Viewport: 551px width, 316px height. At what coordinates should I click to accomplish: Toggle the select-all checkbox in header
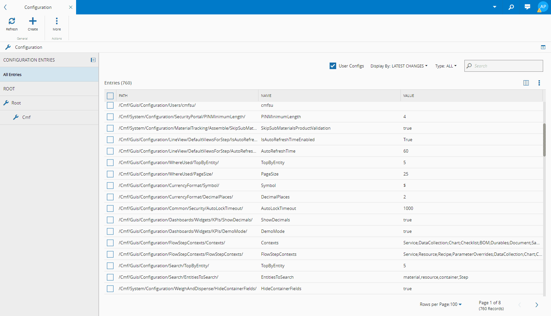coord(110,96)
